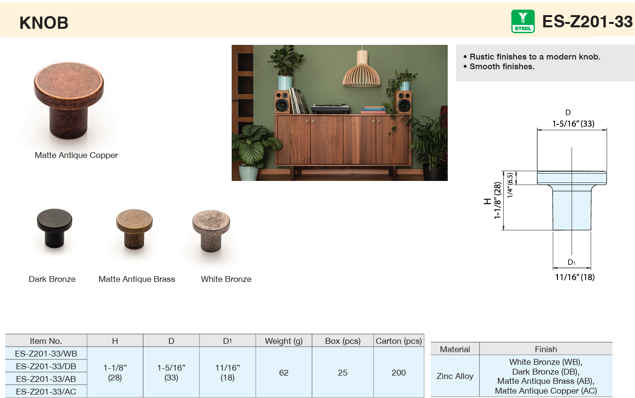Choose the Matte Antique Brass knob image

pos(134,229)
